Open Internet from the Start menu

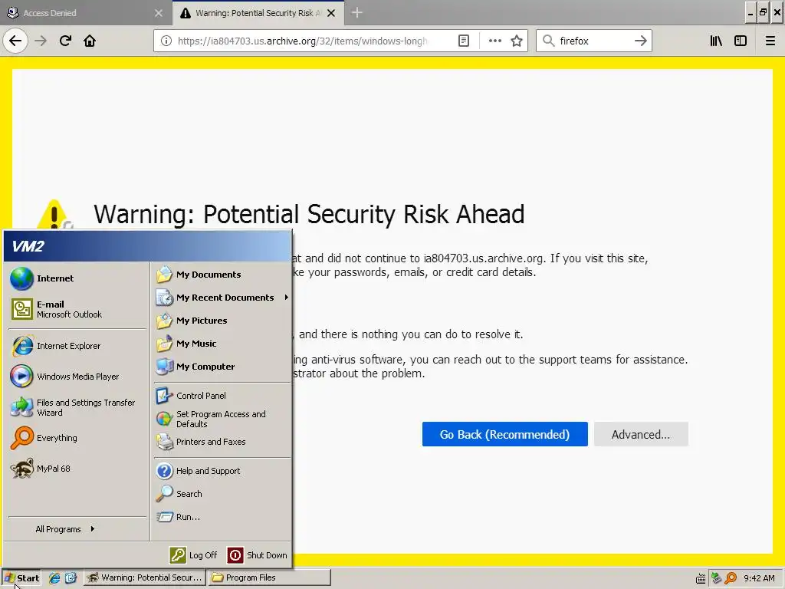77,278
